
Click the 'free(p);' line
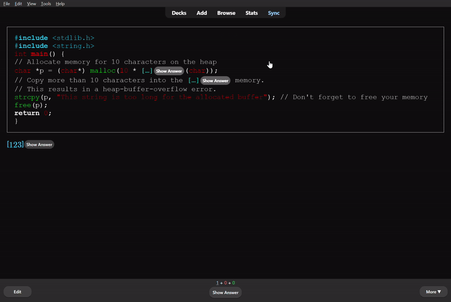pyautogui.click(x=31, y=106)
